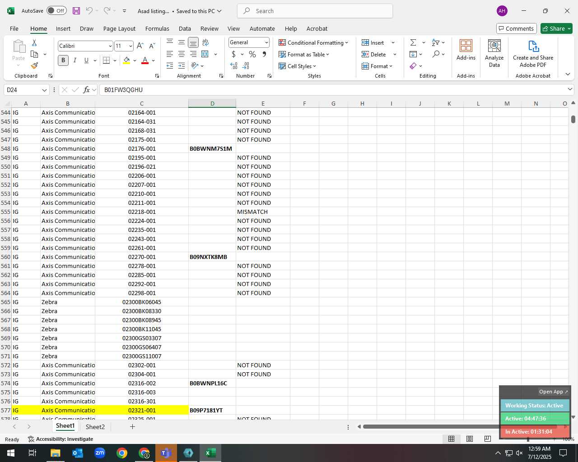Click the Decrease Indent icon
Screen dimensions: 578x462
[x=170, y=66]
